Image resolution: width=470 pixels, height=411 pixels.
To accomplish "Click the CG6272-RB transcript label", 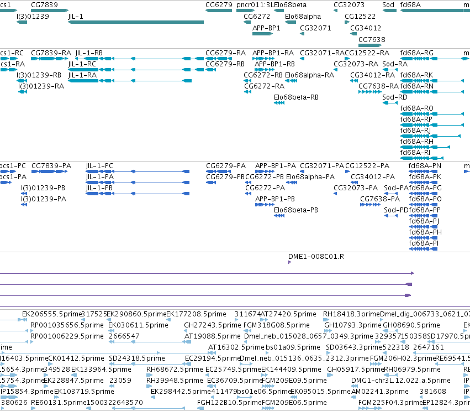I will point(263,75).
